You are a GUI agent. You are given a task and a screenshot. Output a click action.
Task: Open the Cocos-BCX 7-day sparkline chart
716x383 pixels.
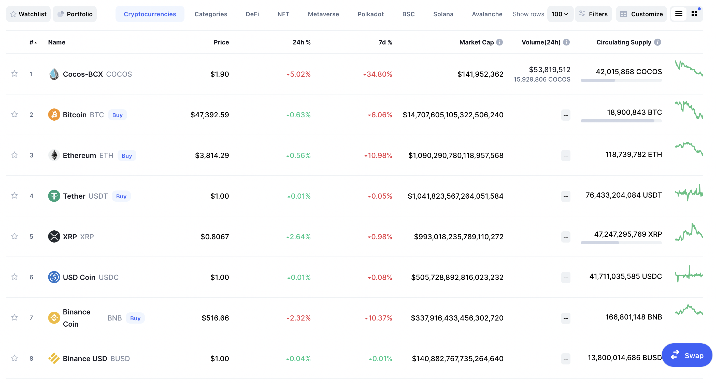(x=689, y=69)
